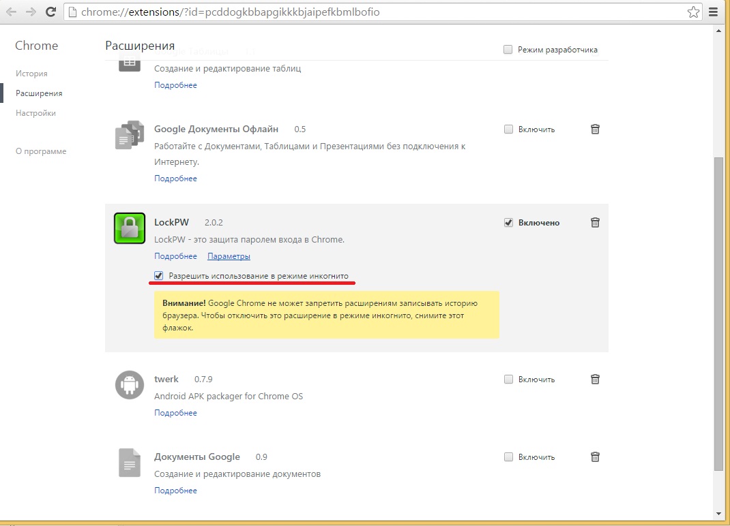This screenshot has height=526, width=730.
Task: Delete twerk extension via trash icon
Action: [x=595, y=380]
